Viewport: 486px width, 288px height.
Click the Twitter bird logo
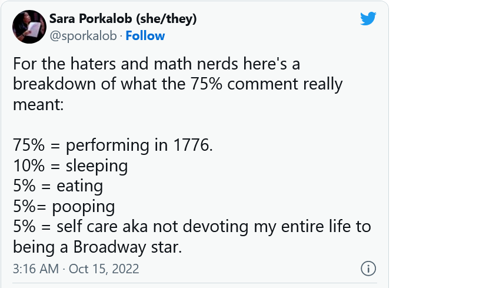[368, 19]
